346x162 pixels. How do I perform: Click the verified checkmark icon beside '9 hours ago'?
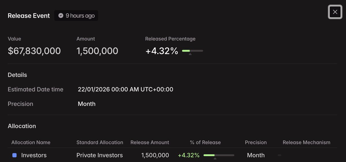pyautogui.click(x=61, y=16)
